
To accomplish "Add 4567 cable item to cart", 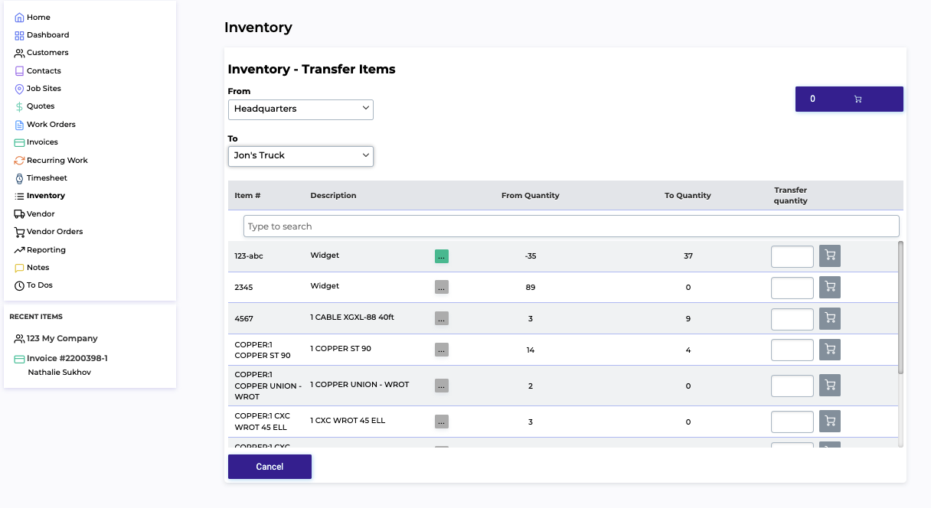I will (830, 318).
